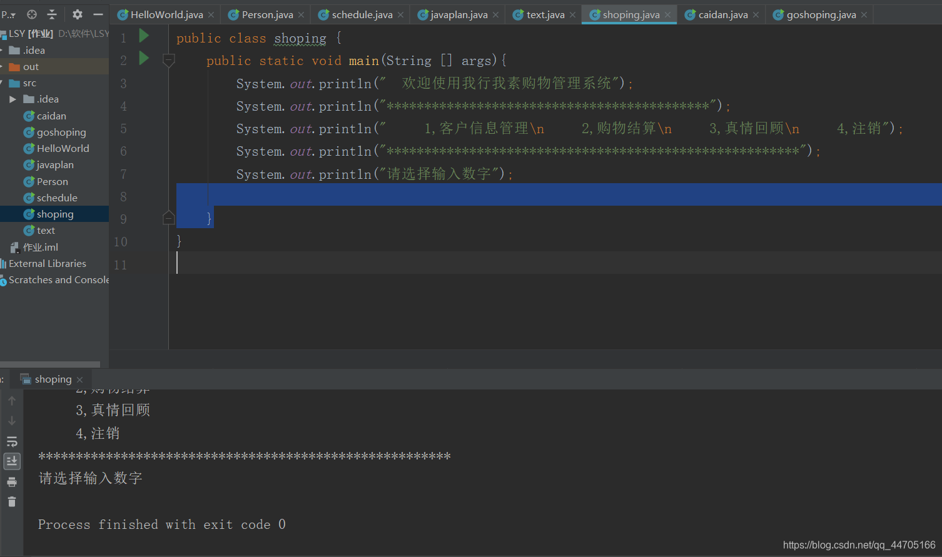942x557 pixels.
Task: Collapse main method fold marker at line 2
Action: coord(168,60)
